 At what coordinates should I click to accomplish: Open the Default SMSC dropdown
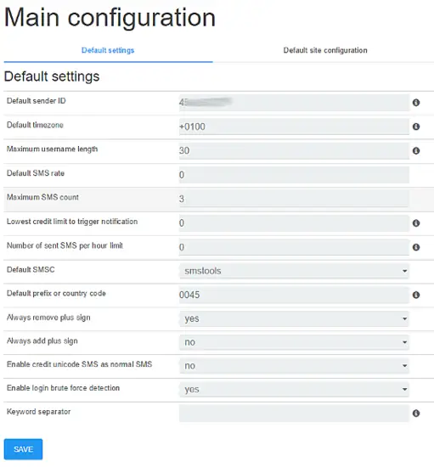[x=294, y=271]
